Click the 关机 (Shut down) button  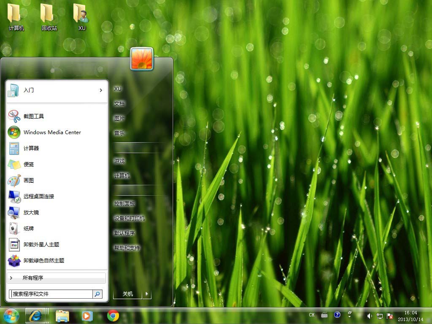pyautogui.click(x=127, y=294)
